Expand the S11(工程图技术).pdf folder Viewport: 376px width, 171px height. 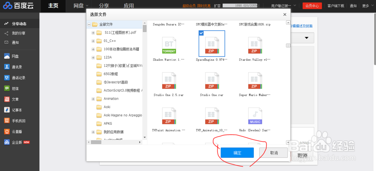93,33
